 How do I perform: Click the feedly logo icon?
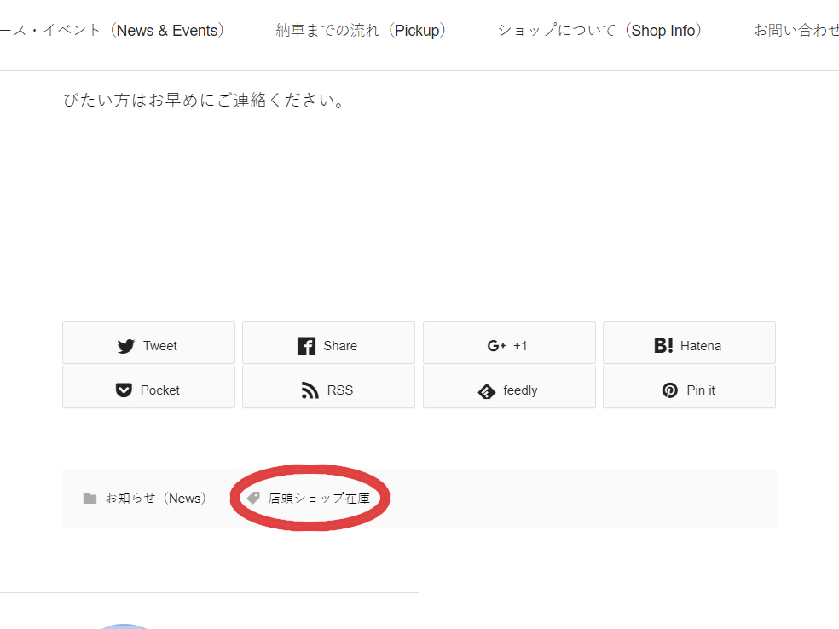tap(486, 391)
